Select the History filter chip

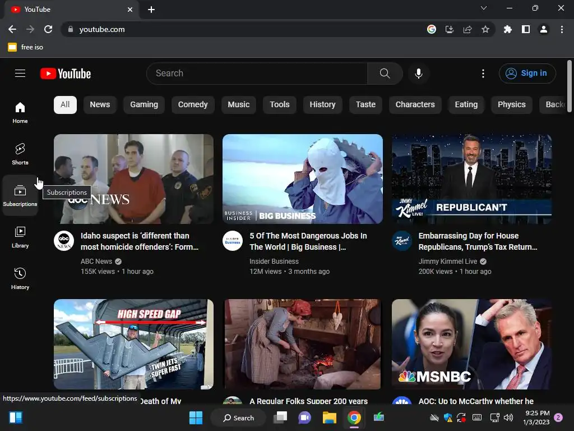click(x=322, y=104)
